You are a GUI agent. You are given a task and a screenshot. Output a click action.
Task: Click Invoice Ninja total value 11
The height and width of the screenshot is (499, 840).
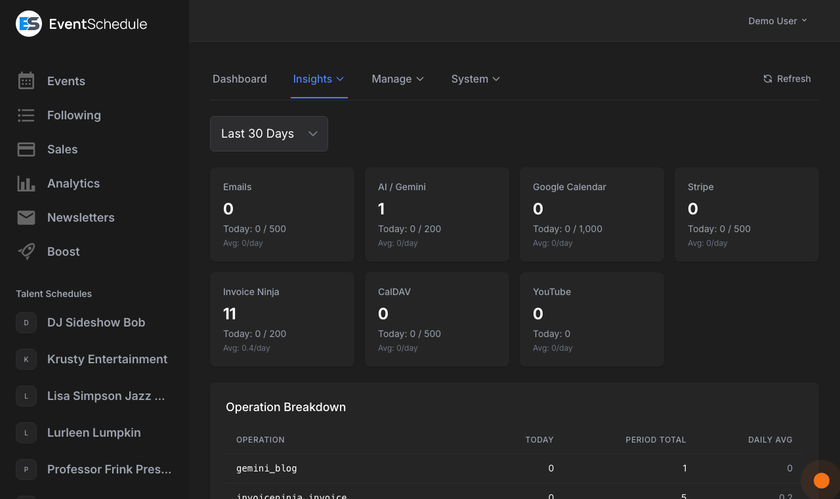click(x=230, y=314)
